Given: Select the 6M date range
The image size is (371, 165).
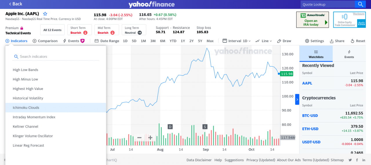Looking at the screenshot, I should pos(162,41).
